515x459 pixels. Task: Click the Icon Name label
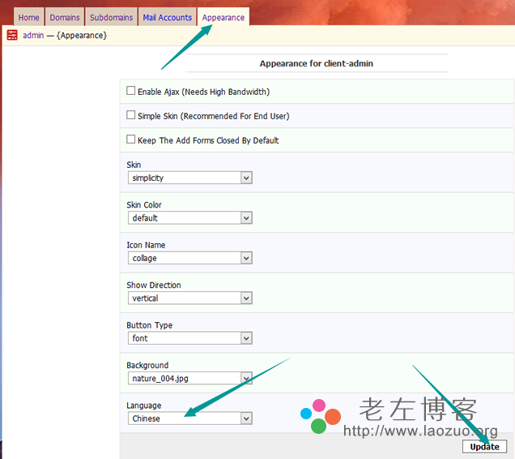click(146, 245)
